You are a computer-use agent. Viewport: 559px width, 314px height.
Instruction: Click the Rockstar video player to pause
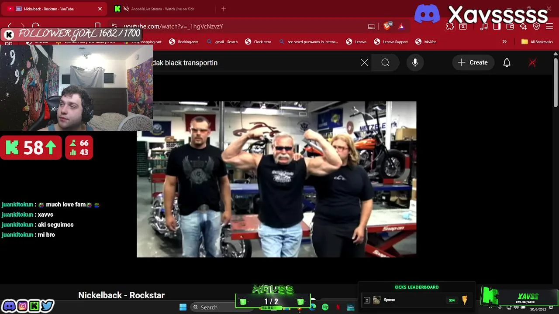click(x=276, y=179)
